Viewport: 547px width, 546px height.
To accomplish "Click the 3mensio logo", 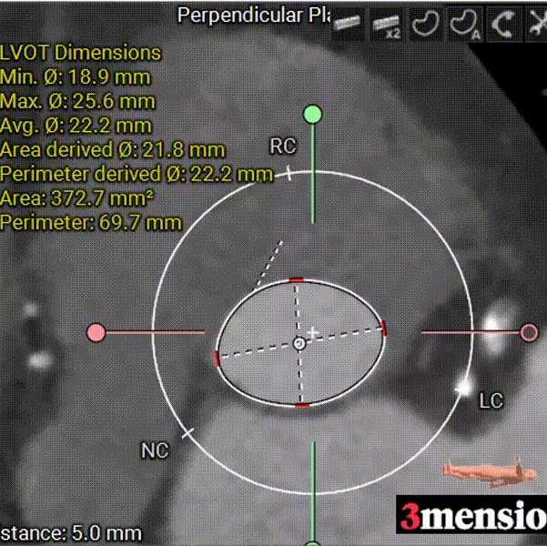I will (471, 516).
